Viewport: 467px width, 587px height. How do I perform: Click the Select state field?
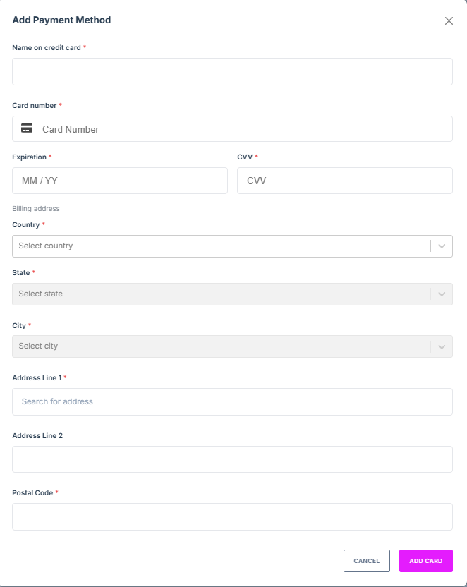tap(220, 294)
